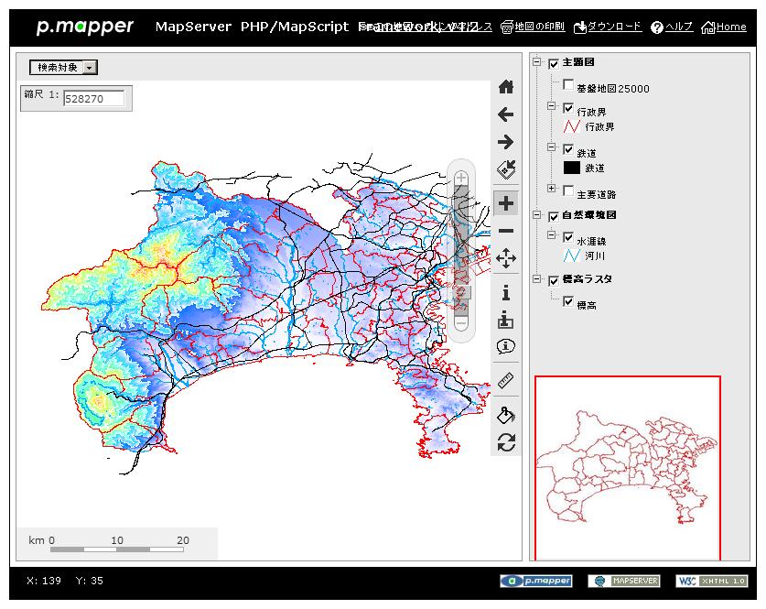Open 地図の印刷 print link
Viewport: 766px width, 609px height.
click(x=533, y=27)
